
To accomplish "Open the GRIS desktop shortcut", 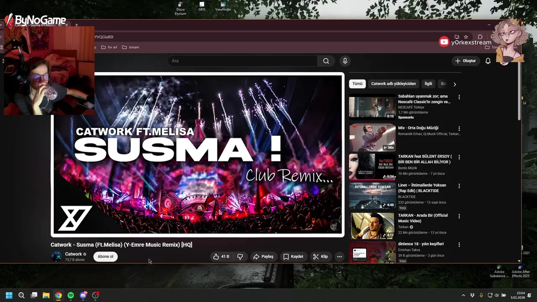I will (x=202, y=7).
